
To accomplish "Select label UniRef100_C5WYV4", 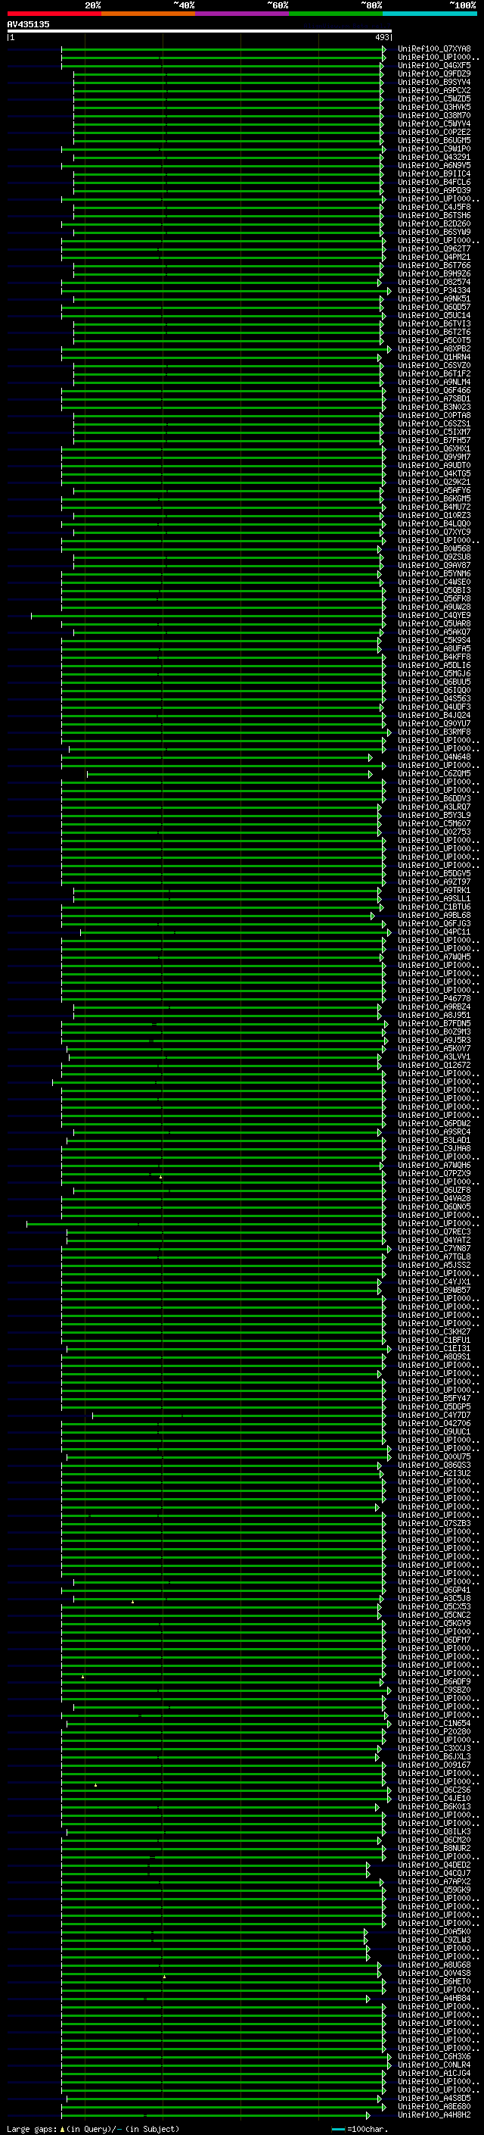I will (434, 123).
